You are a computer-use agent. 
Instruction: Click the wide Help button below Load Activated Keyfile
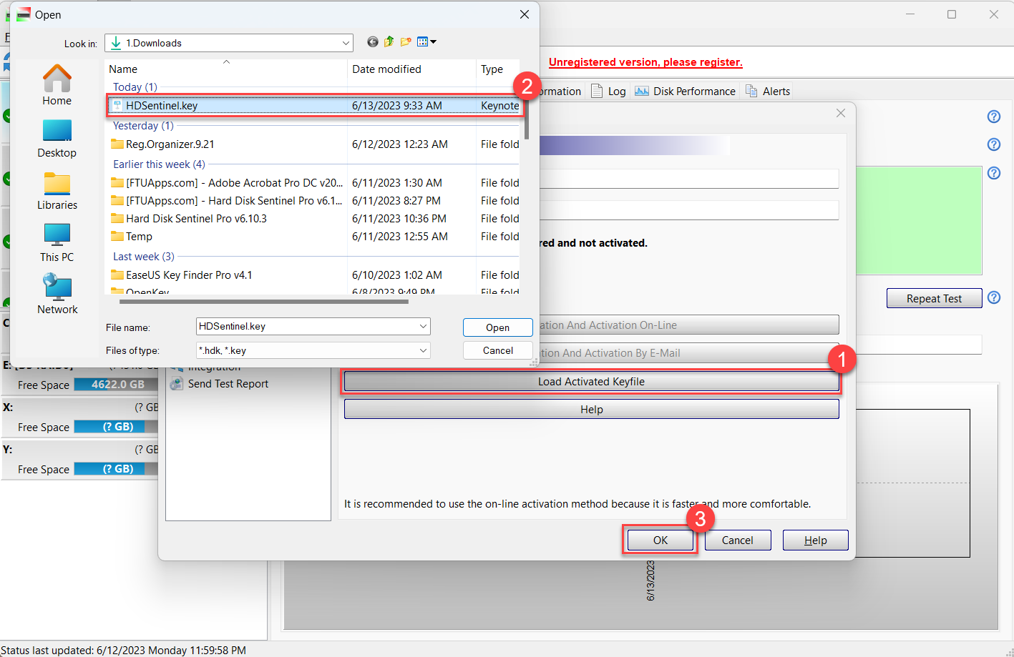(591, 410)
